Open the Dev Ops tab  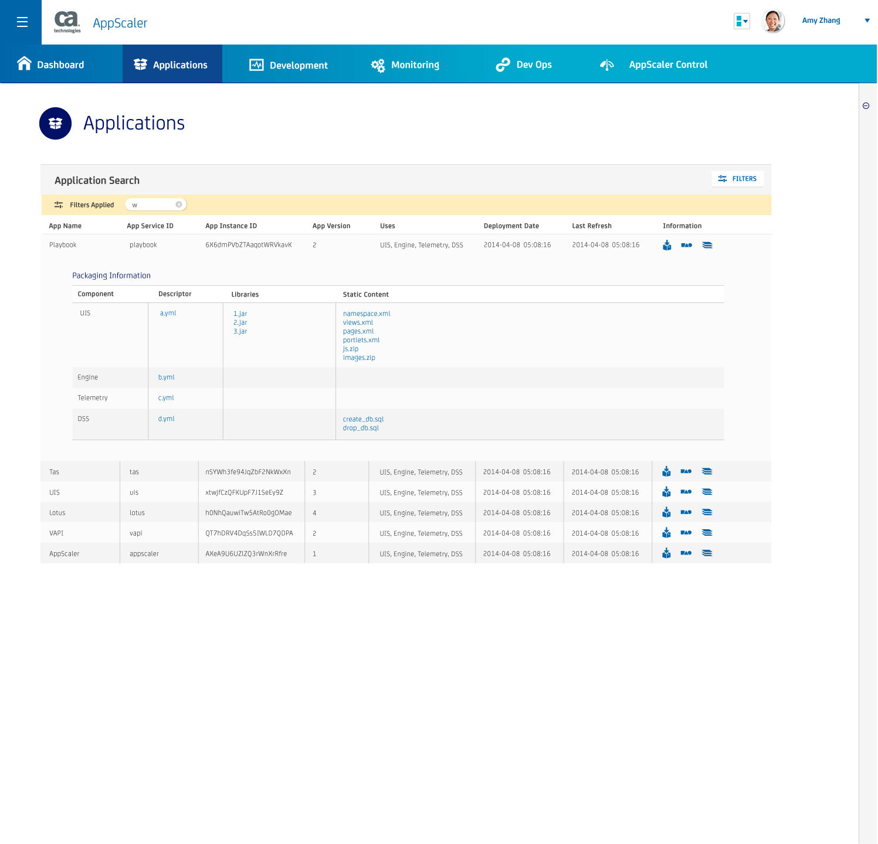coord(523,64)
